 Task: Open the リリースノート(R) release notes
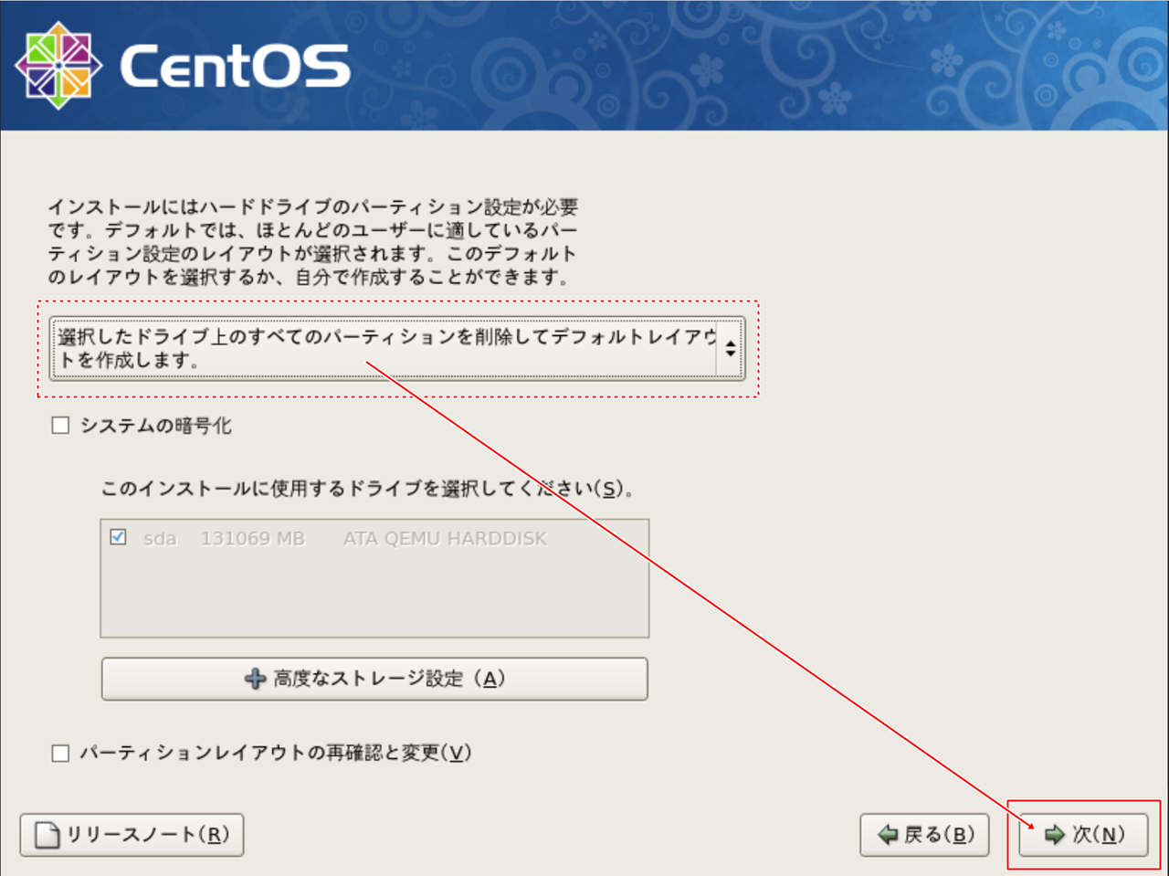click(132, 834)
